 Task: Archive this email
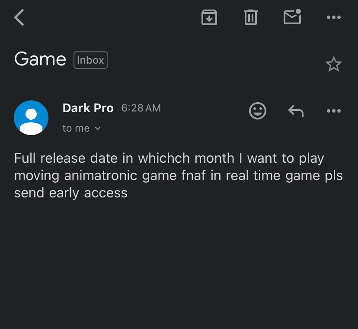click(x=209, y=17)
